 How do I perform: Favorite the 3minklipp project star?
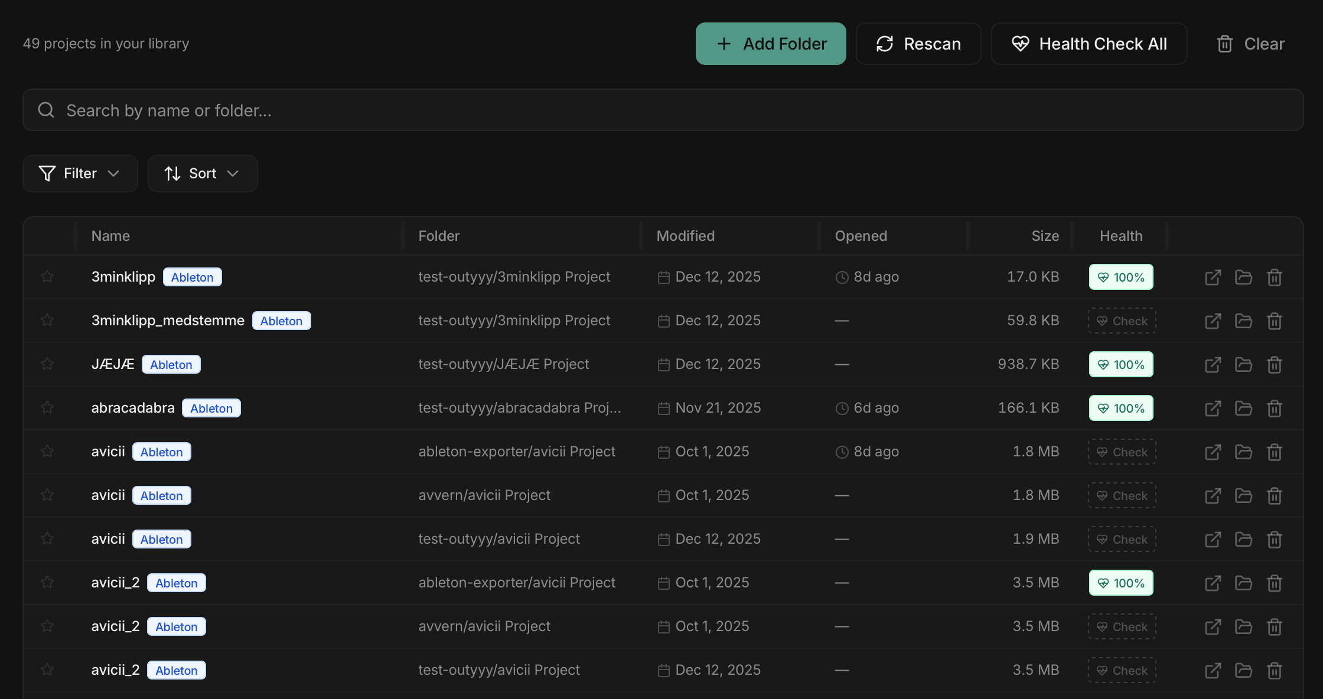click(47, 276)
